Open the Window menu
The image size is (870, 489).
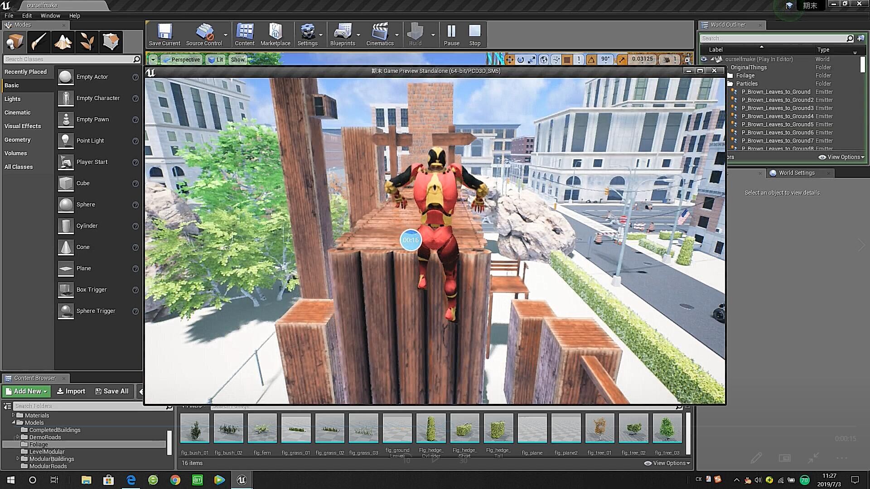point(50,15)
